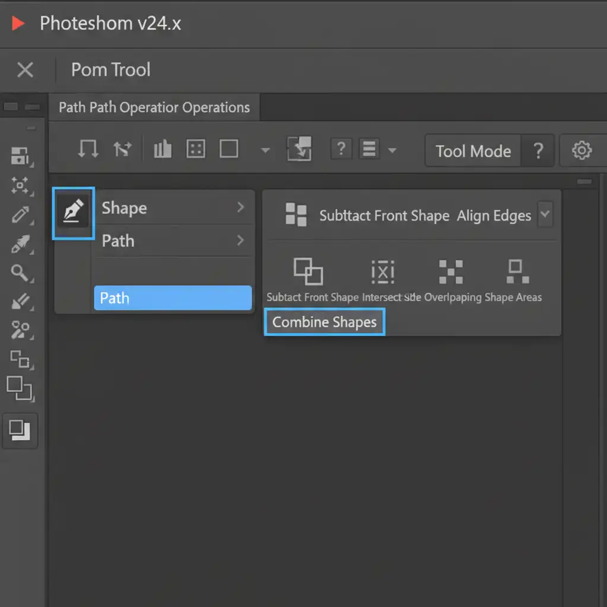Click the help question mark beside Tool Mode
Viewport: 607px width, 607px height.
pyautogui.click(x=538, y=151)
